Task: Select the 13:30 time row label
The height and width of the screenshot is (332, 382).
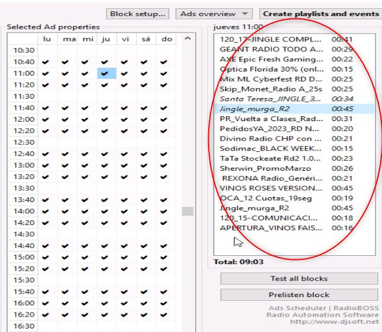Action: [24, 188]
